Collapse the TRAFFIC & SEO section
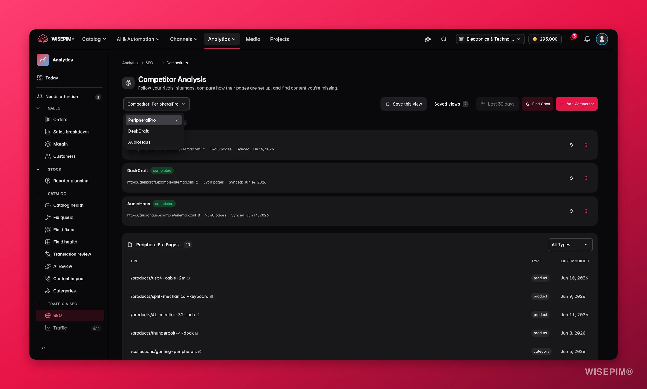 [x=38, y=304]
